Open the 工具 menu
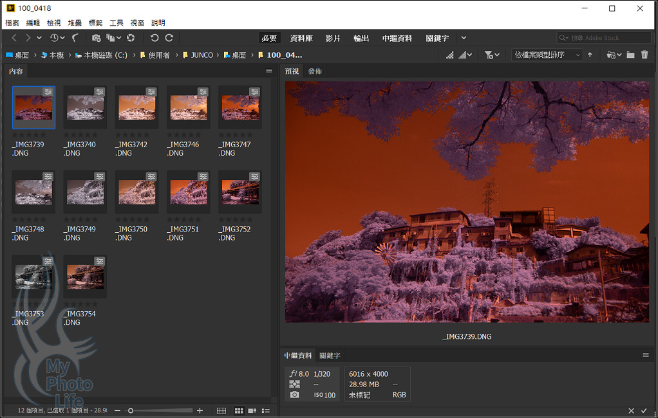Viewport: 658px width, 418px height. (117, 23)
